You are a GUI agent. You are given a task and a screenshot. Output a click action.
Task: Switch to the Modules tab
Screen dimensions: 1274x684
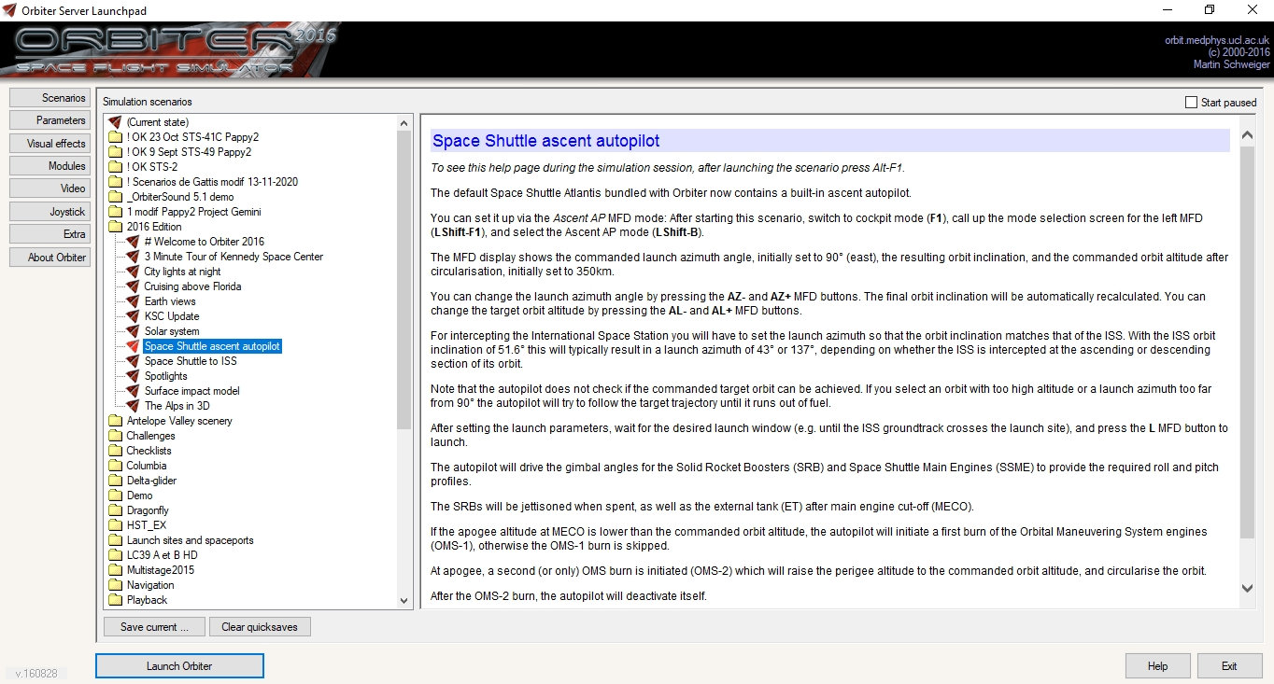coord(50,166)
